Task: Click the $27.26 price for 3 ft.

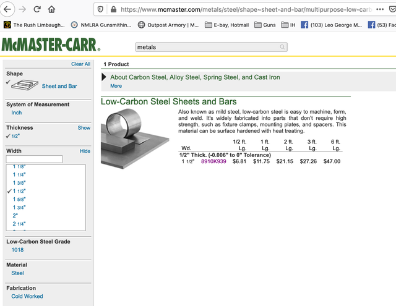Action: point(308,161)
